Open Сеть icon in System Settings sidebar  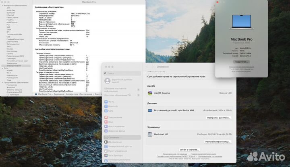point(106,111)
